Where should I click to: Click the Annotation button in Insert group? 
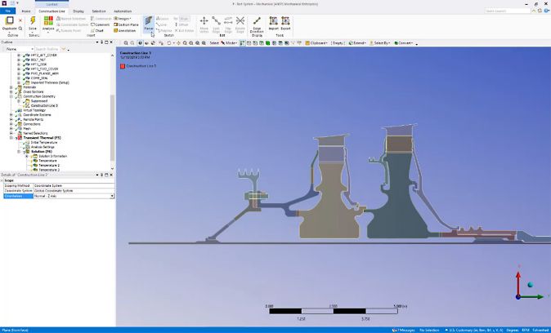pos(125,30)
